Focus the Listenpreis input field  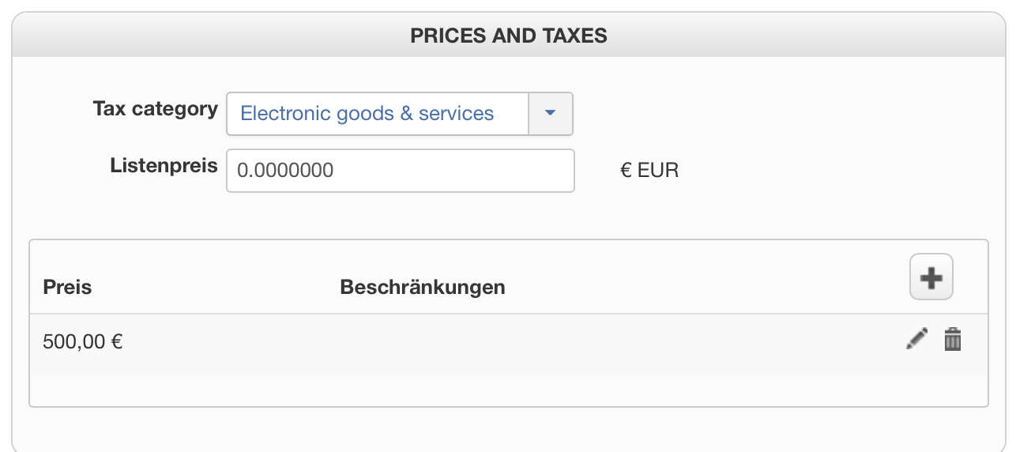400,170
